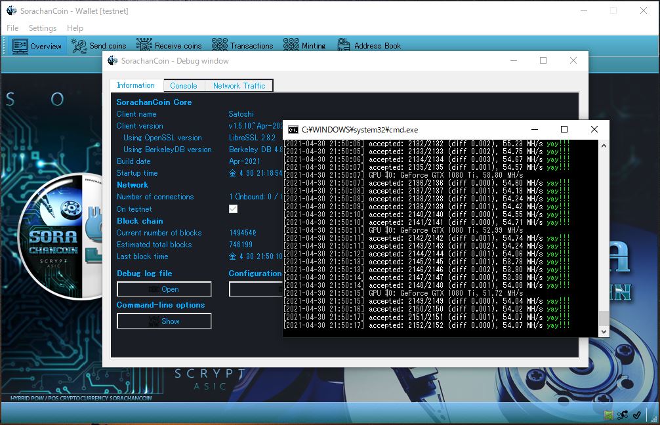This screenshot has height=425, width=660.
Task: Click the 'Block chain' heading
Action: [140, 221]
